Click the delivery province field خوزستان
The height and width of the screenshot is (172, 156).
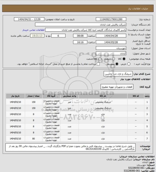[111, 48]
